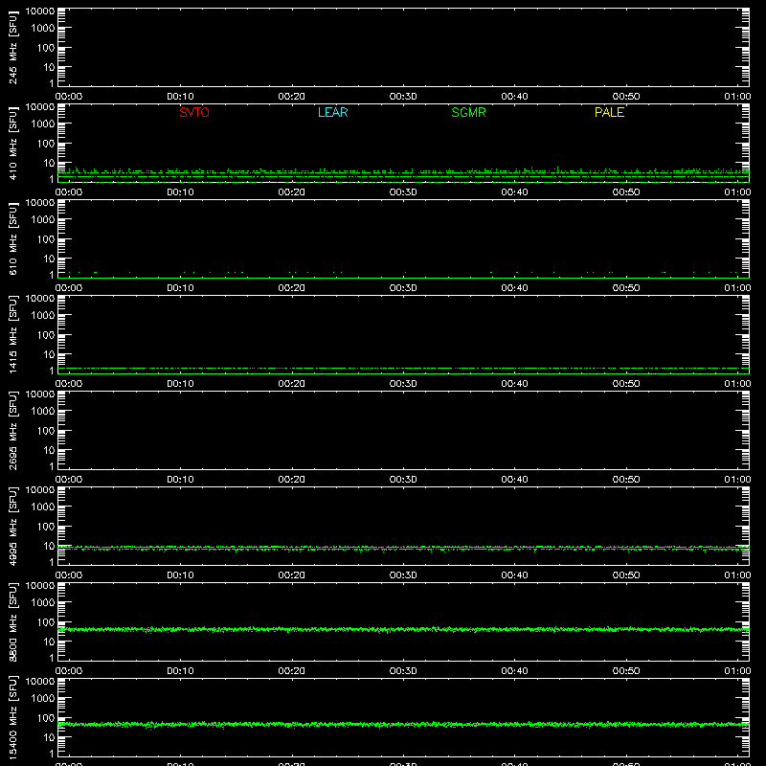
Task: Click the 00:00 time label of the 8800 MHz panel
Action: 68,671
